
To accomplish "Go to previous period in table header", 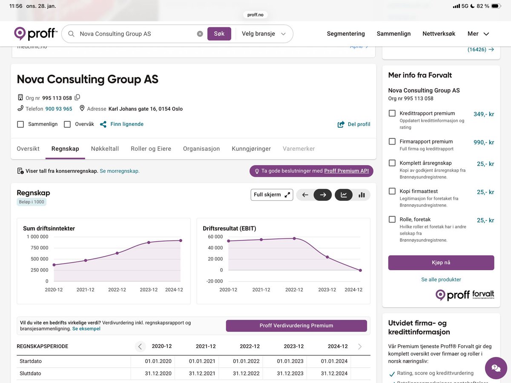I will click(140, 346).
